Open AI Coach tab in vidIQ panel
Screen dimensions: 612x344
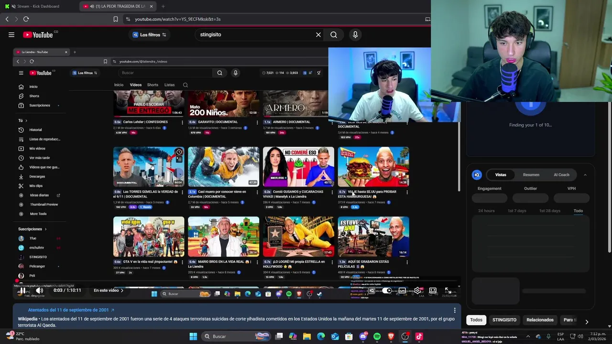562,175
